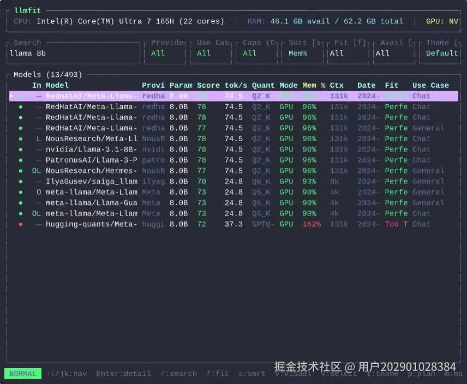Select the NousResearch/Hermes- model
Viewport: 467px width, 384px height.
(234, 171)
